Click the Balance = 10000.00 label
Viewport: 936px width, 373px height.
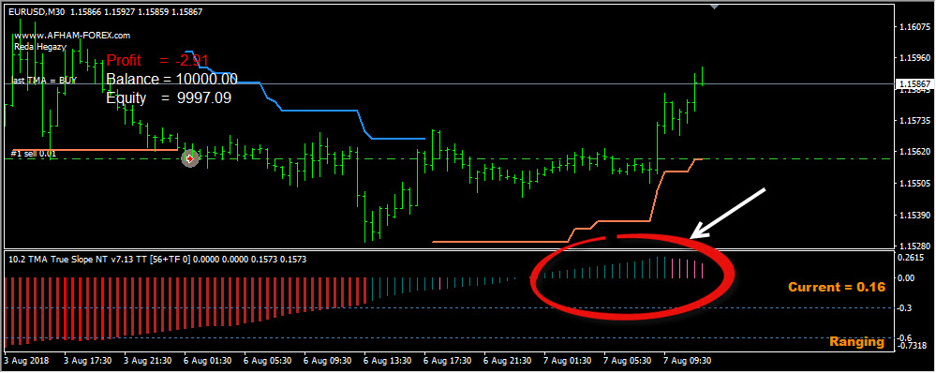[171, 80]
